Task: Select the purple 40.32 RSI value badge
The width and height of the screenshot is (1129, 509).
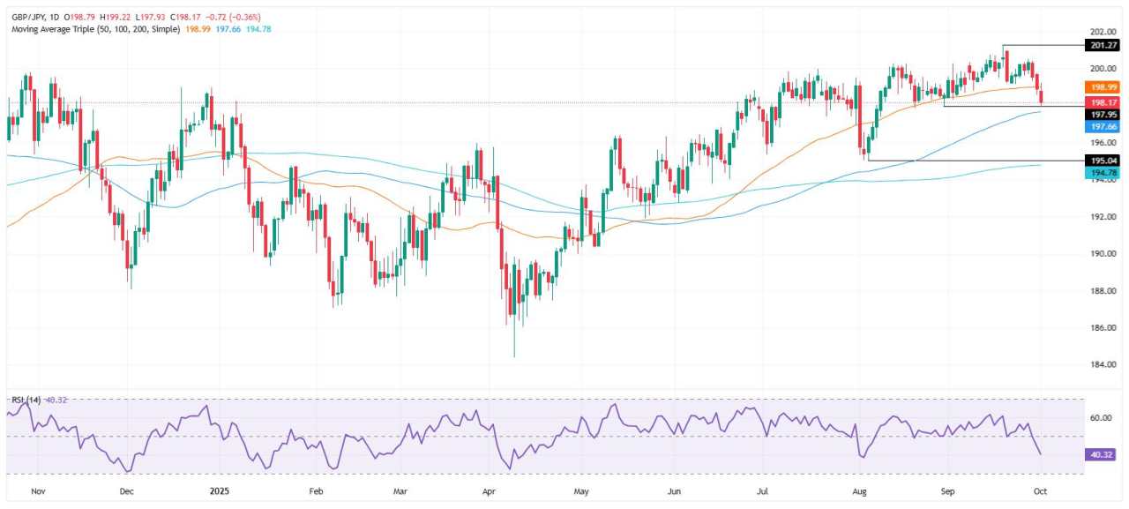Action: tap(1099, 454)
